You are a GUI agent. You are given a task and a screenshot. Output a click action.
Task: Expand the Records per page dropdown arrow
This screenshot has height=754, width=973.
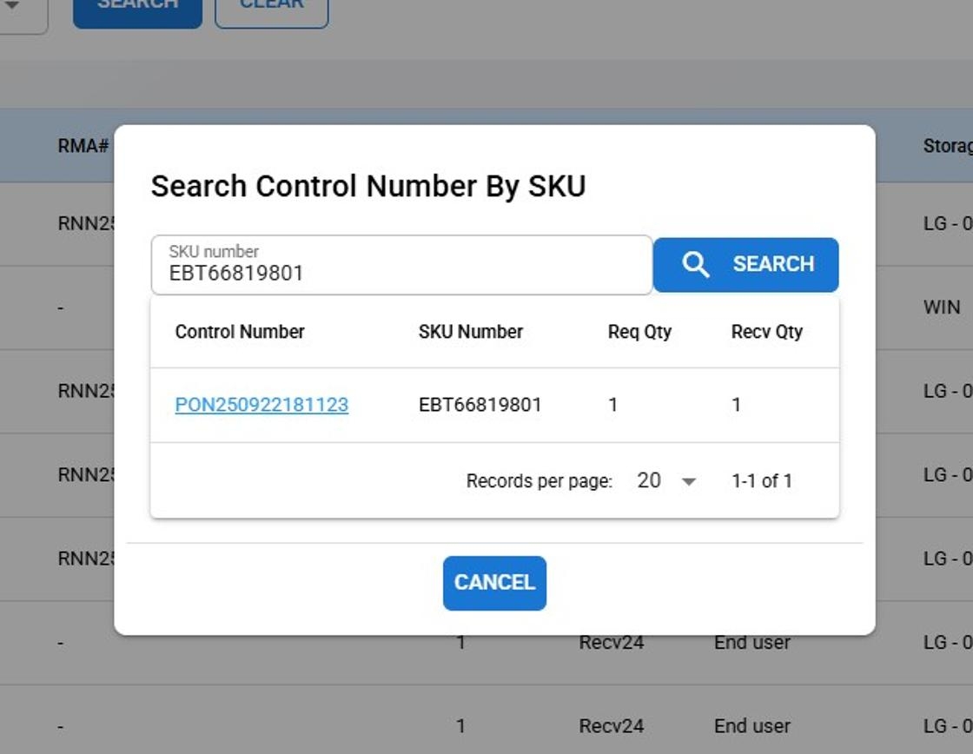pyautogui.click(x=689, y=482)
